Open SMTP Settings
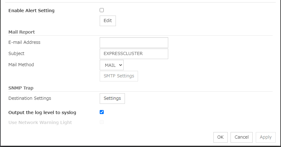Image resolution: width=281 pixels, height=147 pixels. coord(119,76)
